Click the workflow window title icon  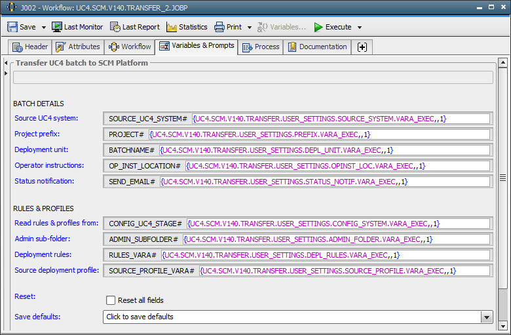click(x=11, y=7)
